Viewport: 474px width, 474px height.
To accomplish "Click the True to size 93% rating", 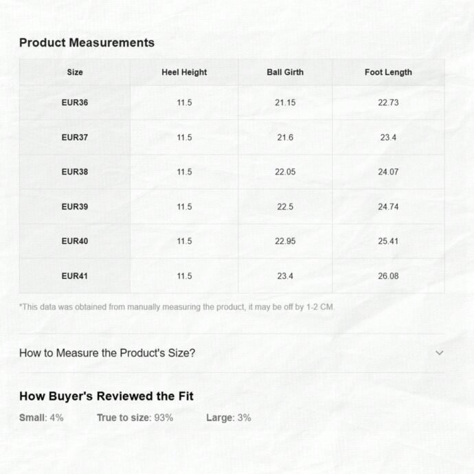I will 135,418.
